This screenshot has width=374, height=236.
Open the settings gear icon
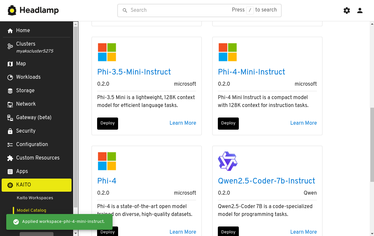[x=347, y=11]
